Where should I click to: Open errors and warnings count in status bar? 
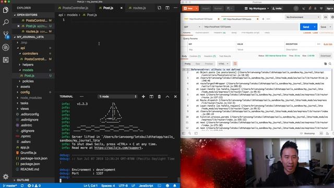(x=34, y=186)
